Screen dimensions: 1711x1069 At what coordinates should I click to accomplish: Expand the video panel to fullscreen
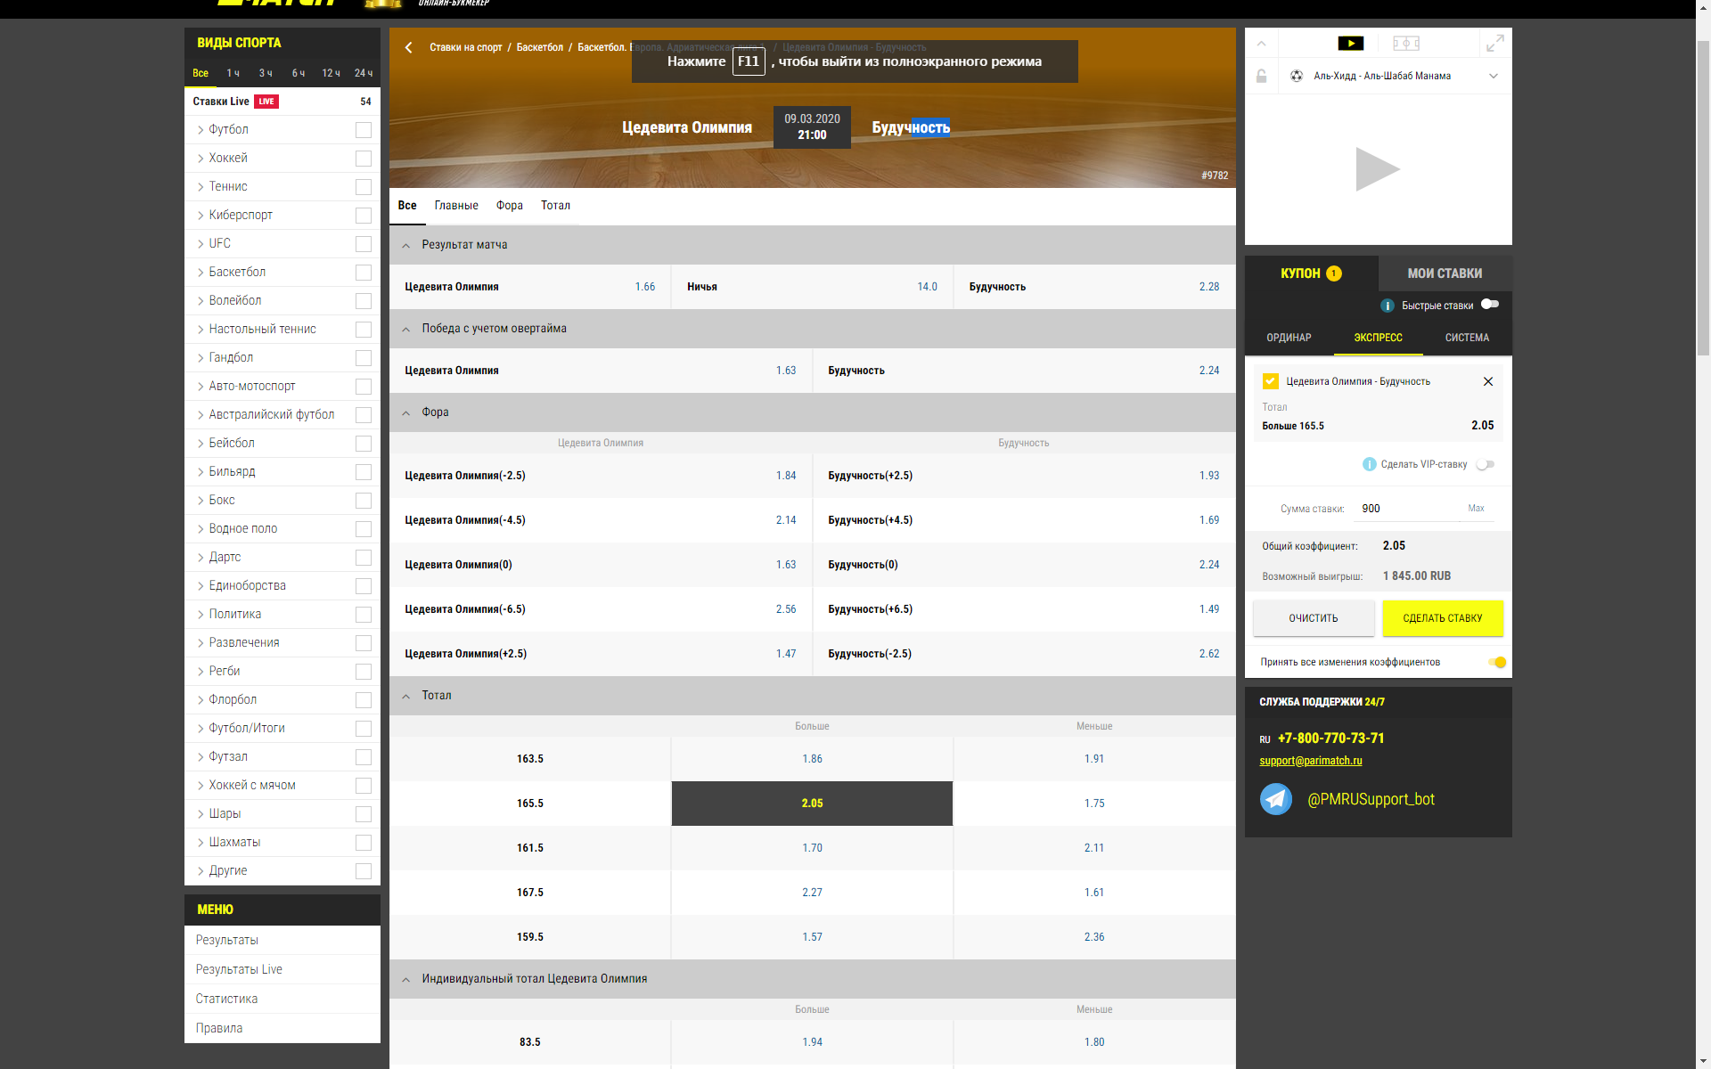(1495, 43)
